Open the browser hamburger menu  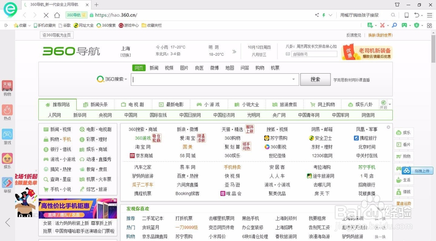429,15
